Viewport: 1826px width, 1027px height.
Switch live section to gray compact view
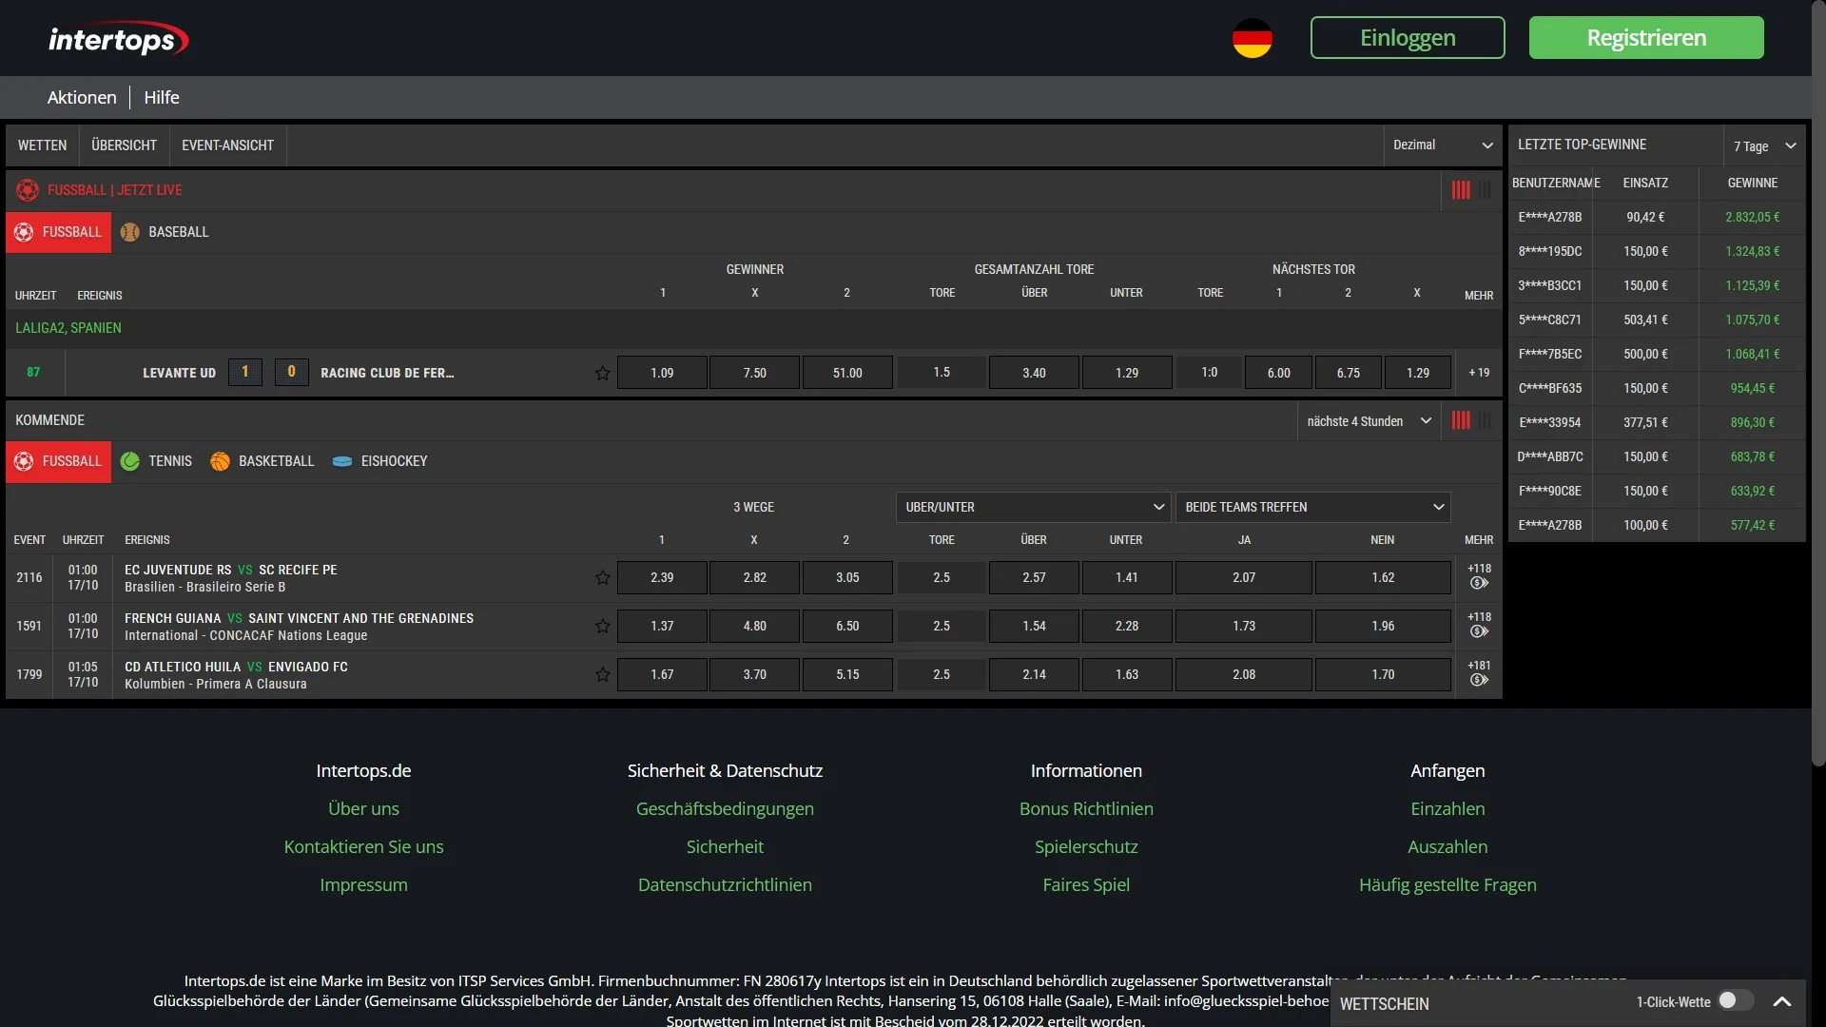click(x=1485, y=190)
